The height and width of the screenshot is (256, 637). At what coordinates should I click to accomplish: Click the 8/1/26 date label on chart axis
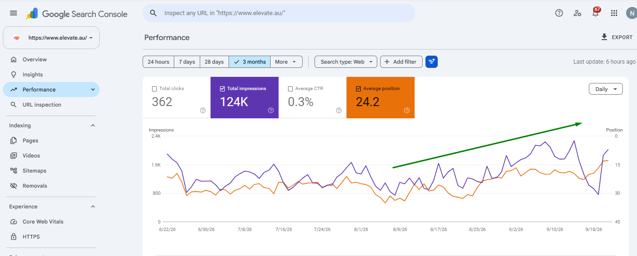pos(361,230)
